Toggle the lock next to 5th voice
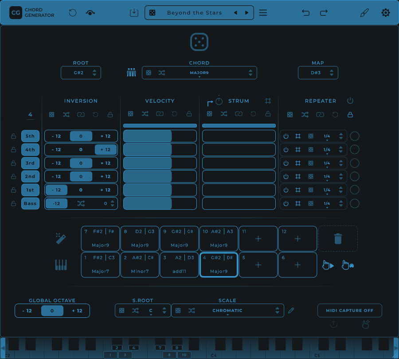 [14, 137]
